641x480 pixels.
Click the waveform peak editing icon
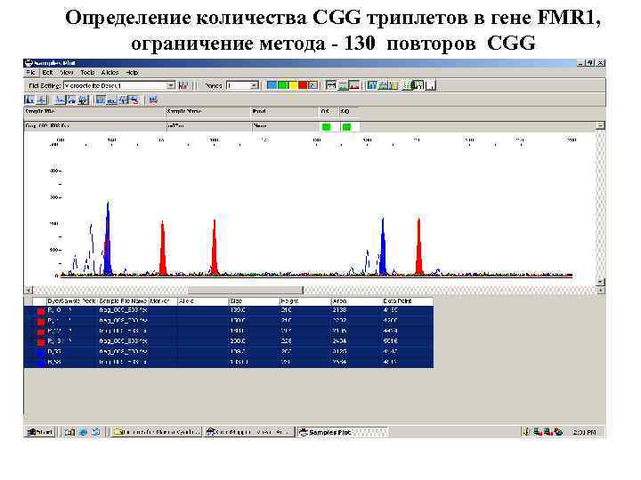point(123,100)
